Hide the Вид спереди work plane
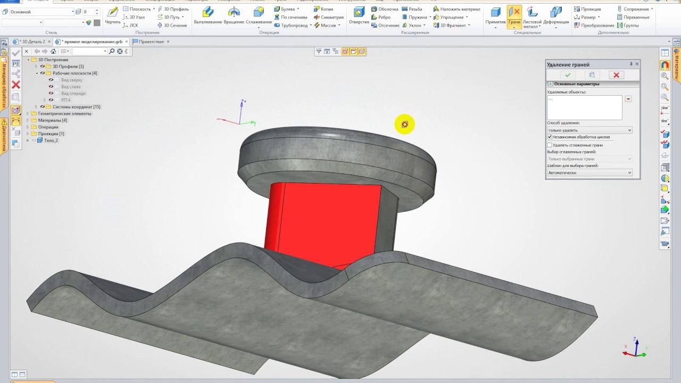681x383 pixels. [51, 93]
